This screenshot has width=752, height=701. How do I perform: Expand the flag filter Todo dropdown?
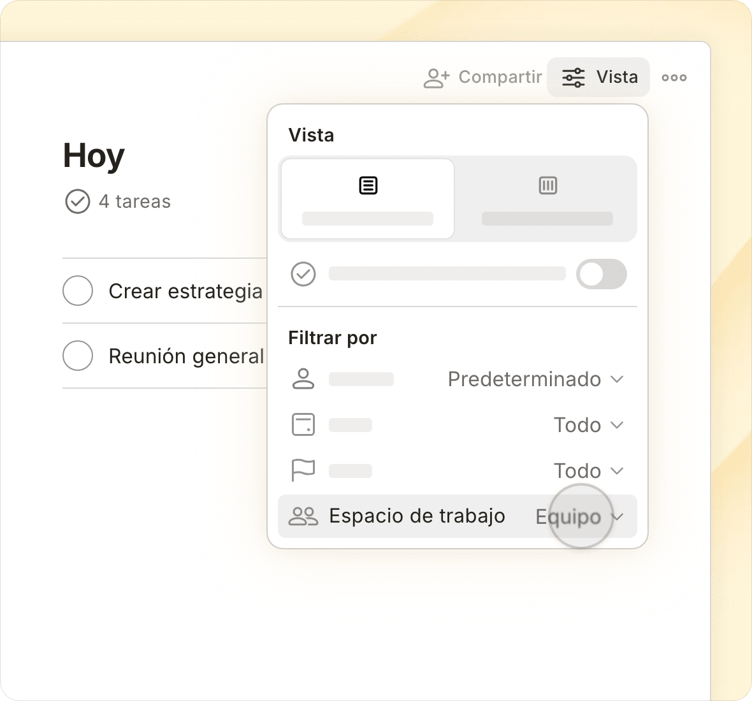click(588, 471)
